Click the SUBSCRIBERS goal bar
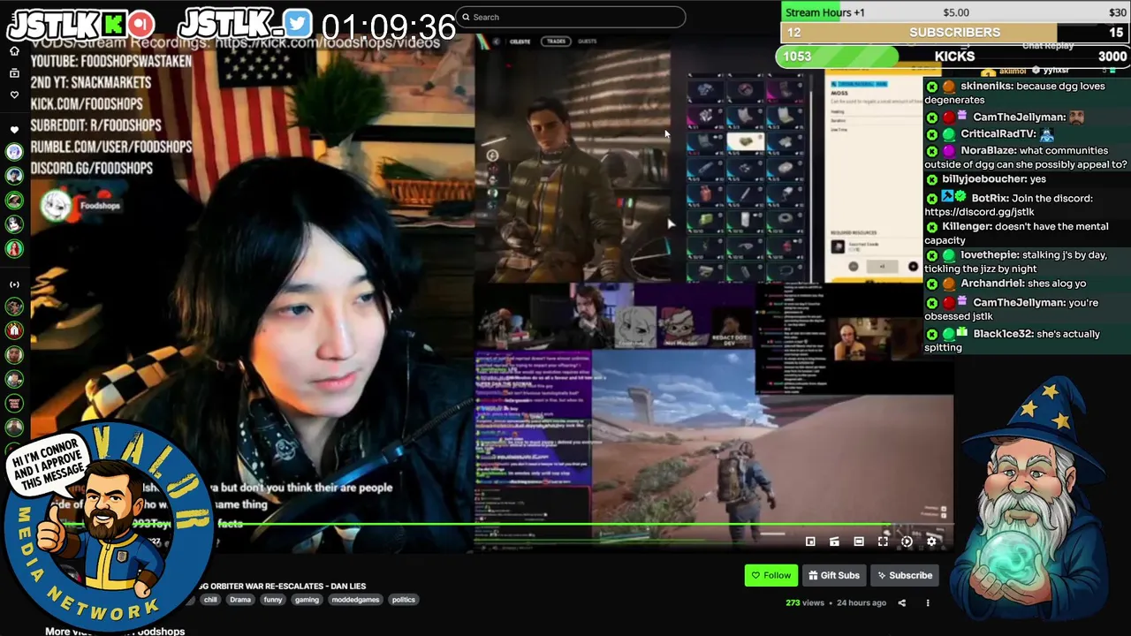Viewport: 1131px width, 636px height. (x=955, y=33)
